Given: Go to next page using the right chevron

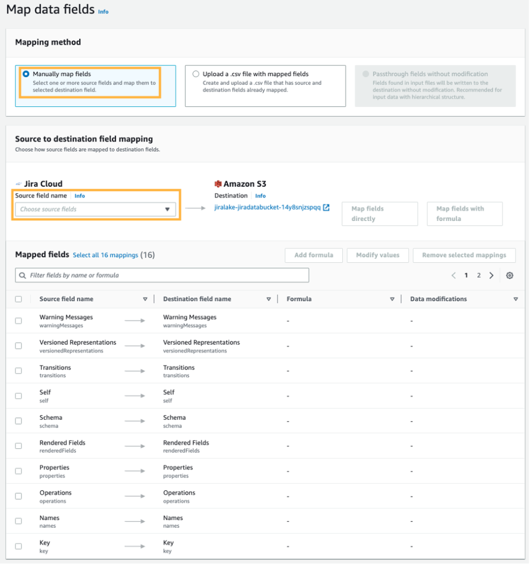Looking at the screenshot, I should (x=491, y=274).
